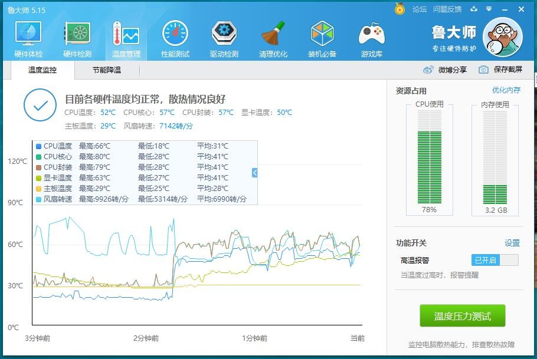Image resolution: width=537 pixels, height=359 pixels.
Task: Open the 游戏库 game controller icon
Action: 372,34
